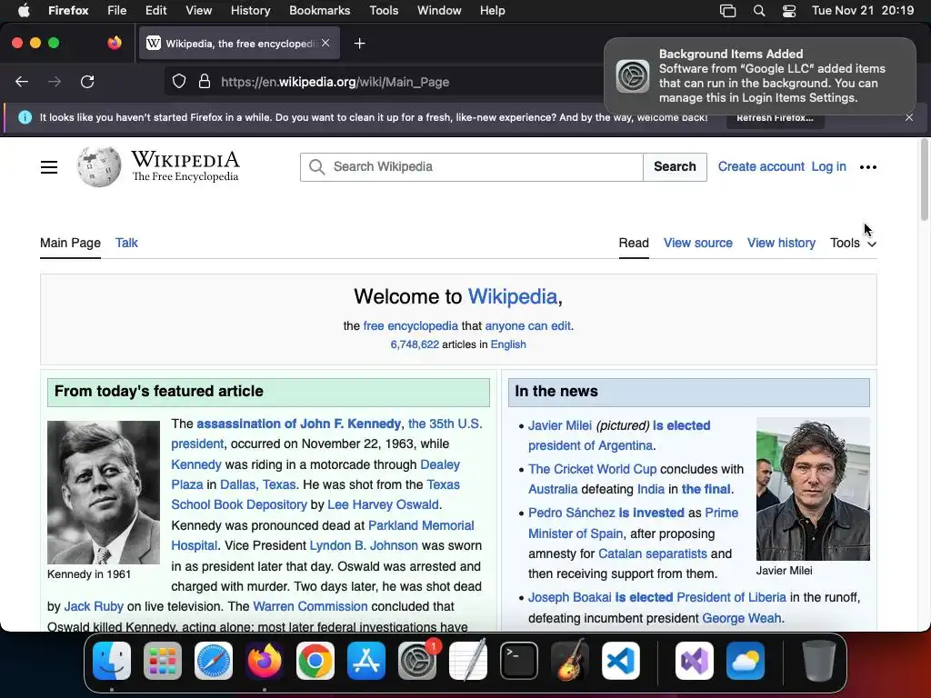
Task: Click the info icon in the notification bar
Action: click(25, 117)
